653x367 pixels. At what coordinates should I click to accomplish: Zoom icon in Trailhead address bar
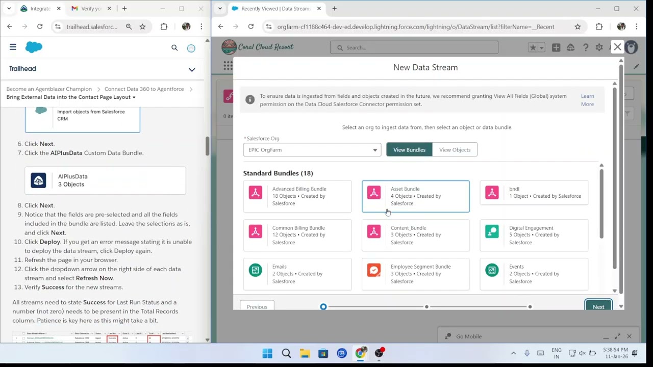[x=129, y=27]
